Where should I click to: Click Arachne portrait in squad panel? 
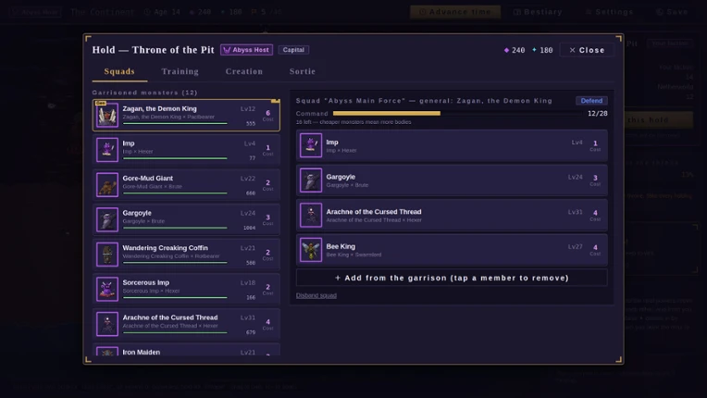(311, 215)
